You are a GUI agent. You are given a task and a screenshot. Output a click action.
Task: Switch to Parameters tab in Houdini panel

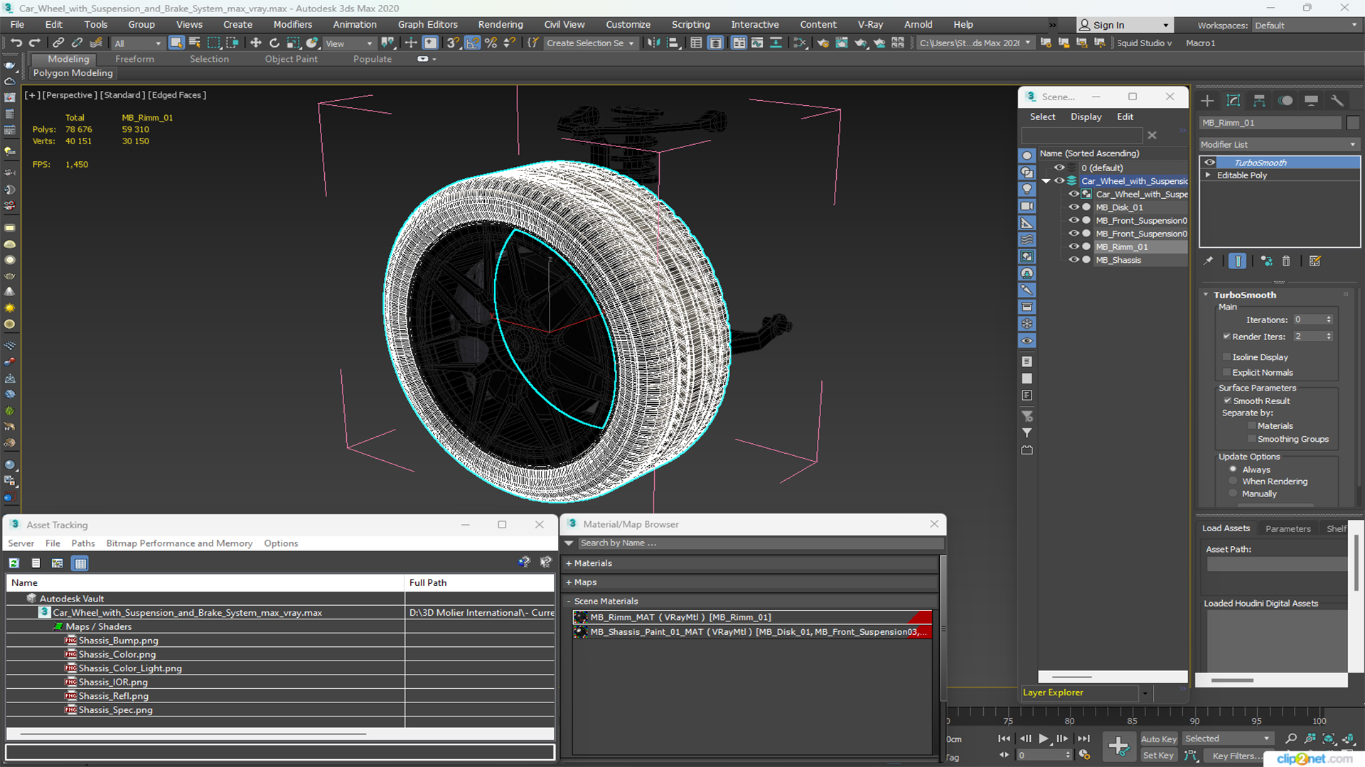pos(1288,528)
